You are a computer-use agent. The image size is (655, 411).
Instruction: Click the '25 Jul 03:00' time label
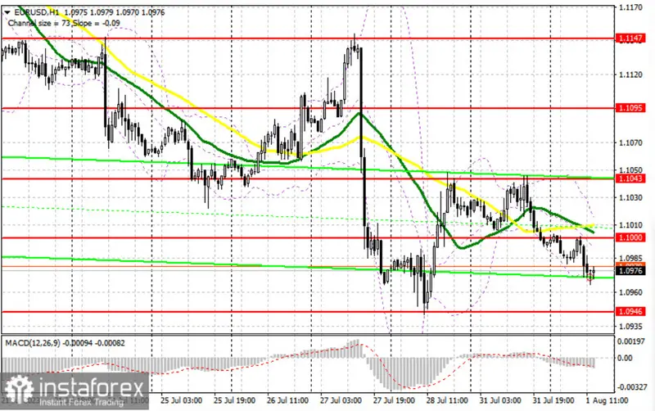click(181, 400)
